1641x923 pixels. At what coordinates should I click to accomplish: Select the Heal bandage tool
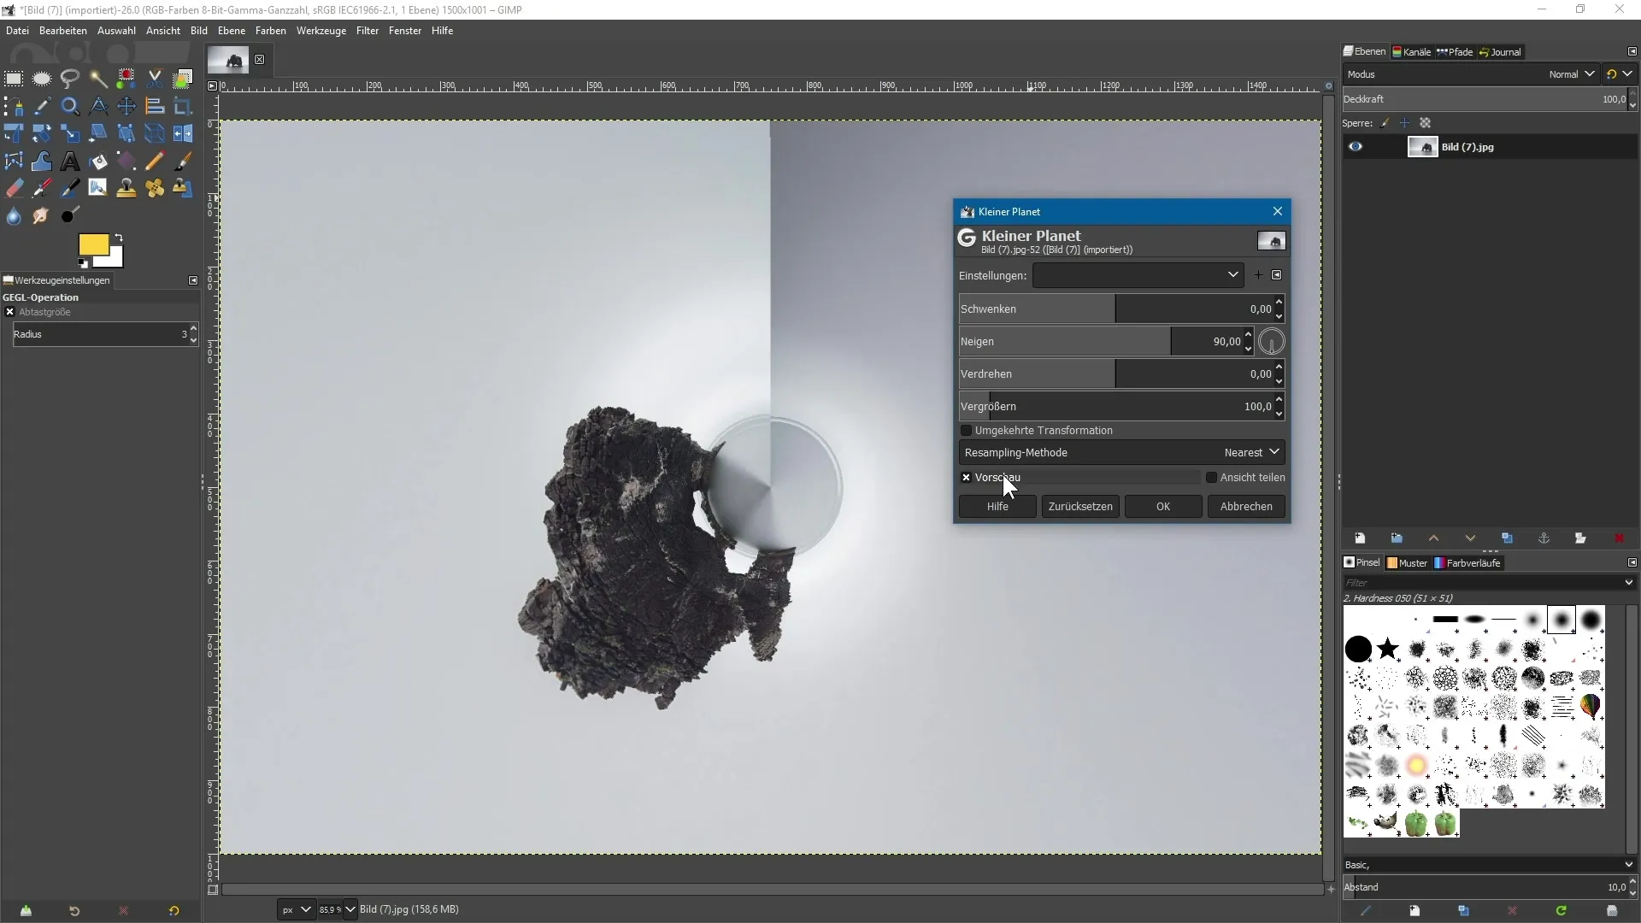click(x=155, y=189)
